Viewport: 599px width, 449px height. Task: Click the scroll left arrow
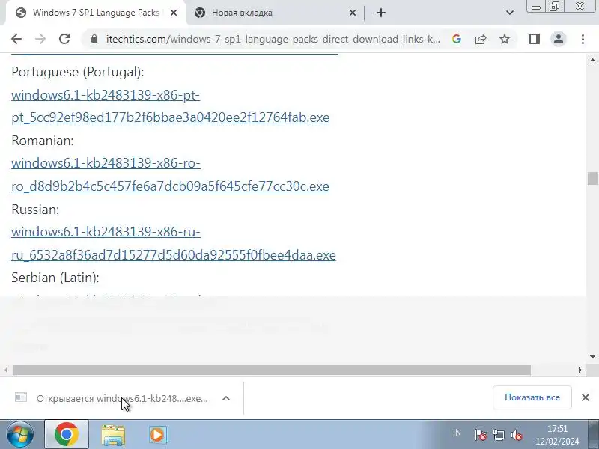pyautogui.click(x=6, y=370)
